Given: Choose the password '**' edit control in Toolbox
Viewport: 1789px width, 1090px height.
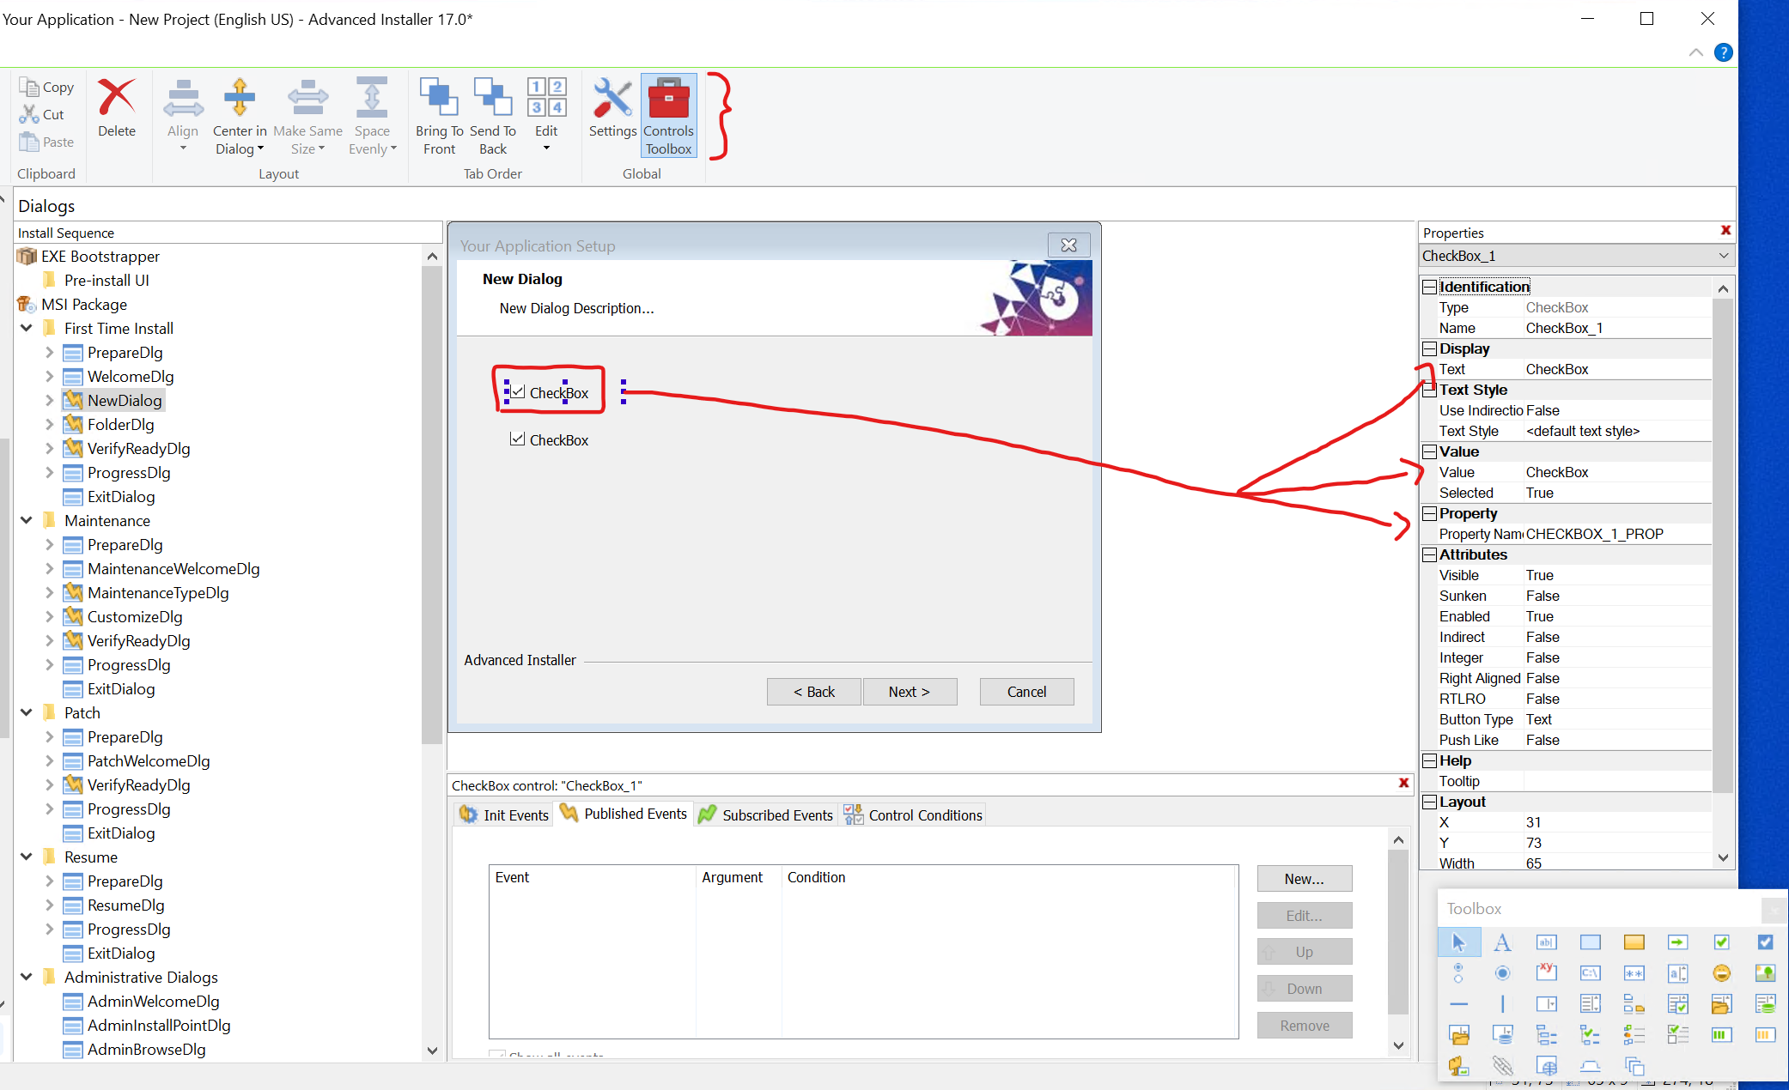Looking at the screenshot, I should point(1634,973).
